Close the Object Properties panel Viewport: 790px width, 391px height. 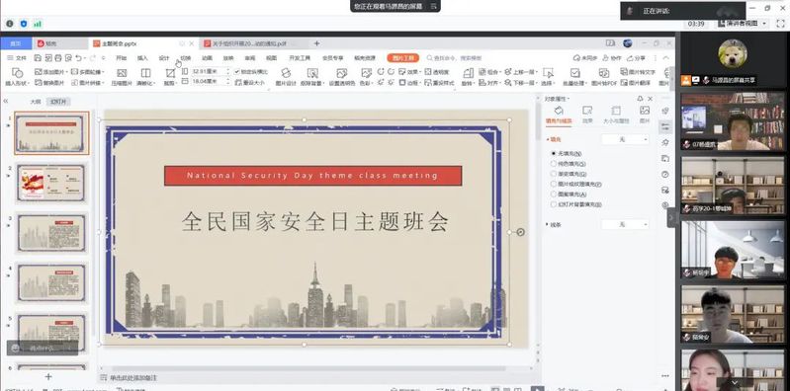pos(650,99)
